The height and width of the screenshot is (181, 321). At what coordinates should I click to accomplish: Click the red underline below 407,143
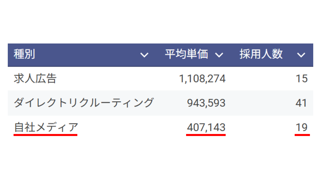(206, 135)
